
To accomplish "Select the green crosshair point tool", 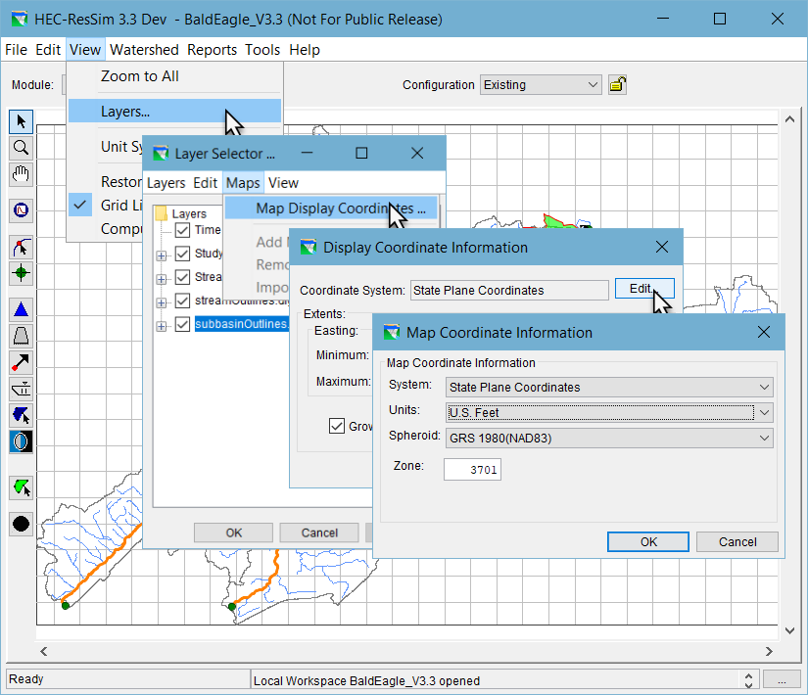I will click(x=22, y=273).
